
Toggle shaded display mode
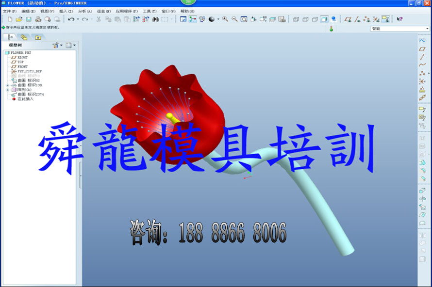324,19
